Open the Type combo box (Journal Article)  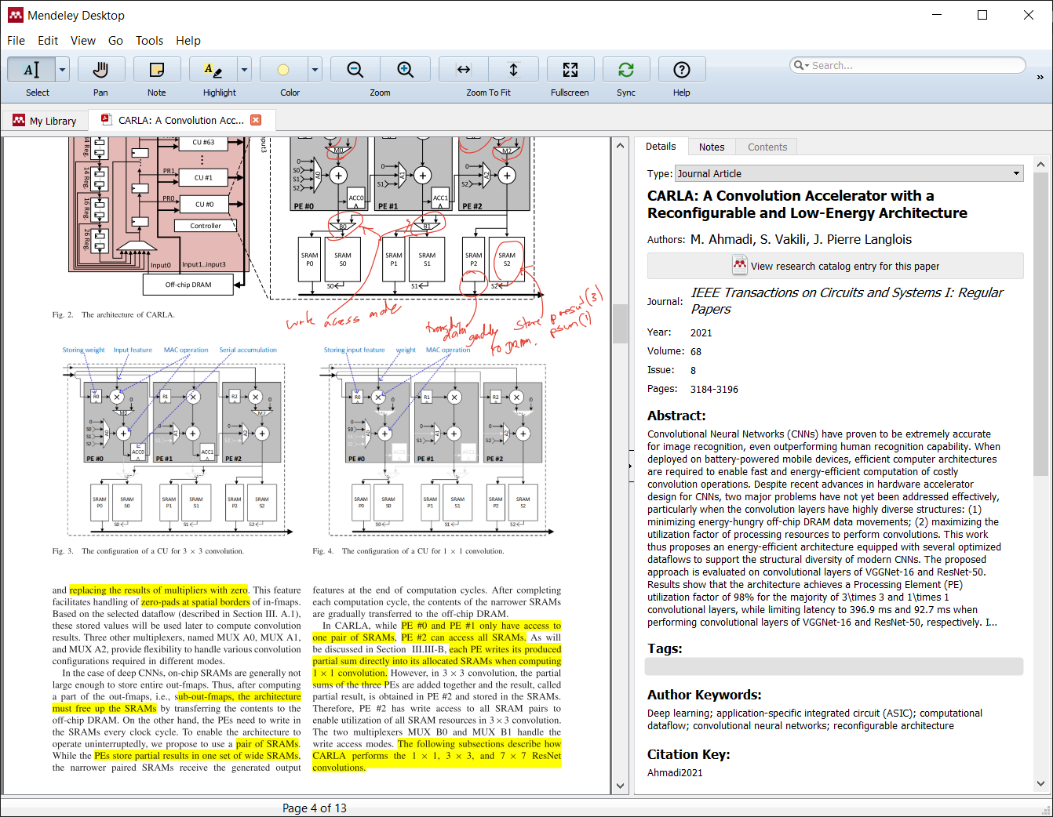pos(849,174)
